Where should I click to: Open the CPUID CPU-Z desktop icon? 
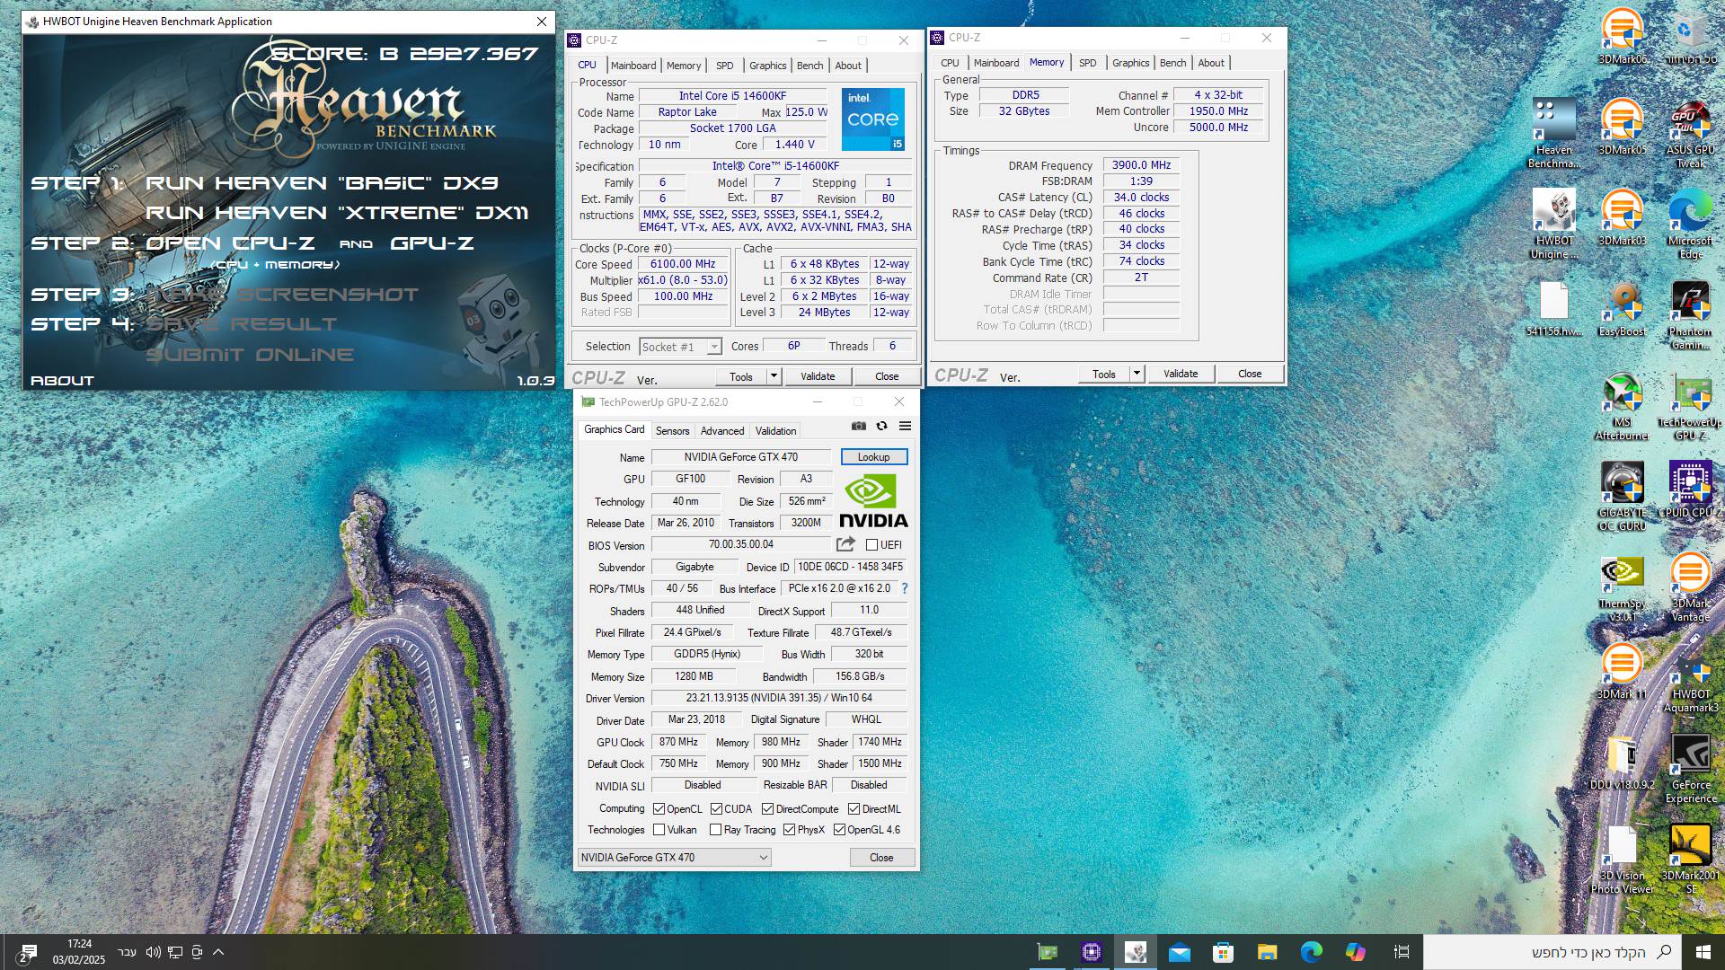coord(1690,489)
